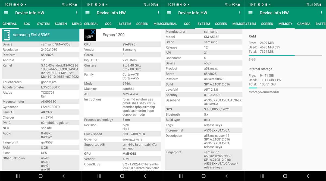Image resolution: width=326 pixels, height=181 pixels.
Task: Select the Fingerprint sensor value gw9558
Action: (47, 142)
